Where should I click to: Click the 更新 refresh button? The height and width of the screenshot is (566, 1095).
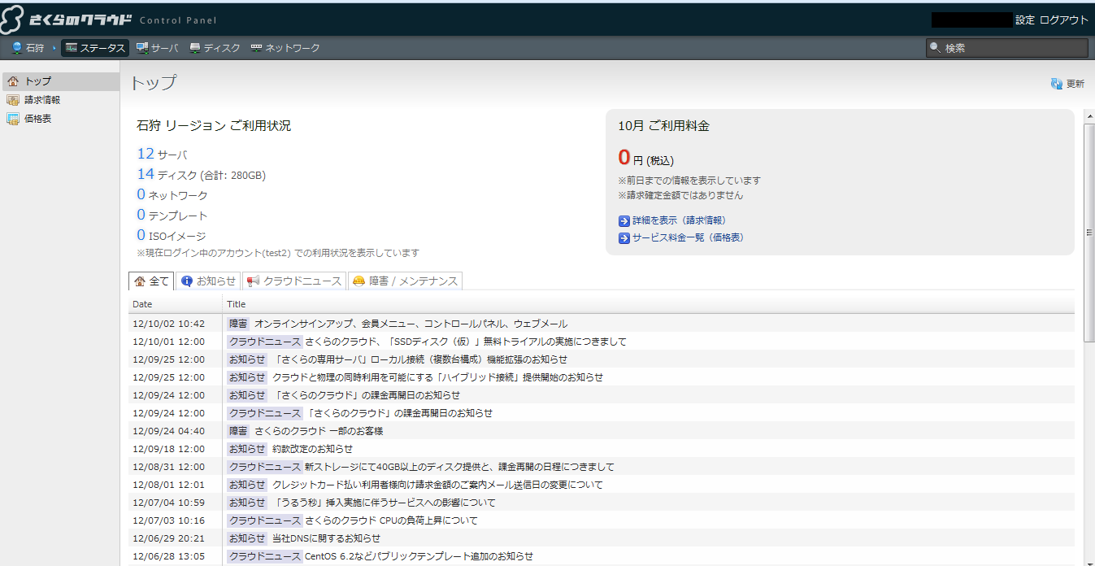[1067, 84]
